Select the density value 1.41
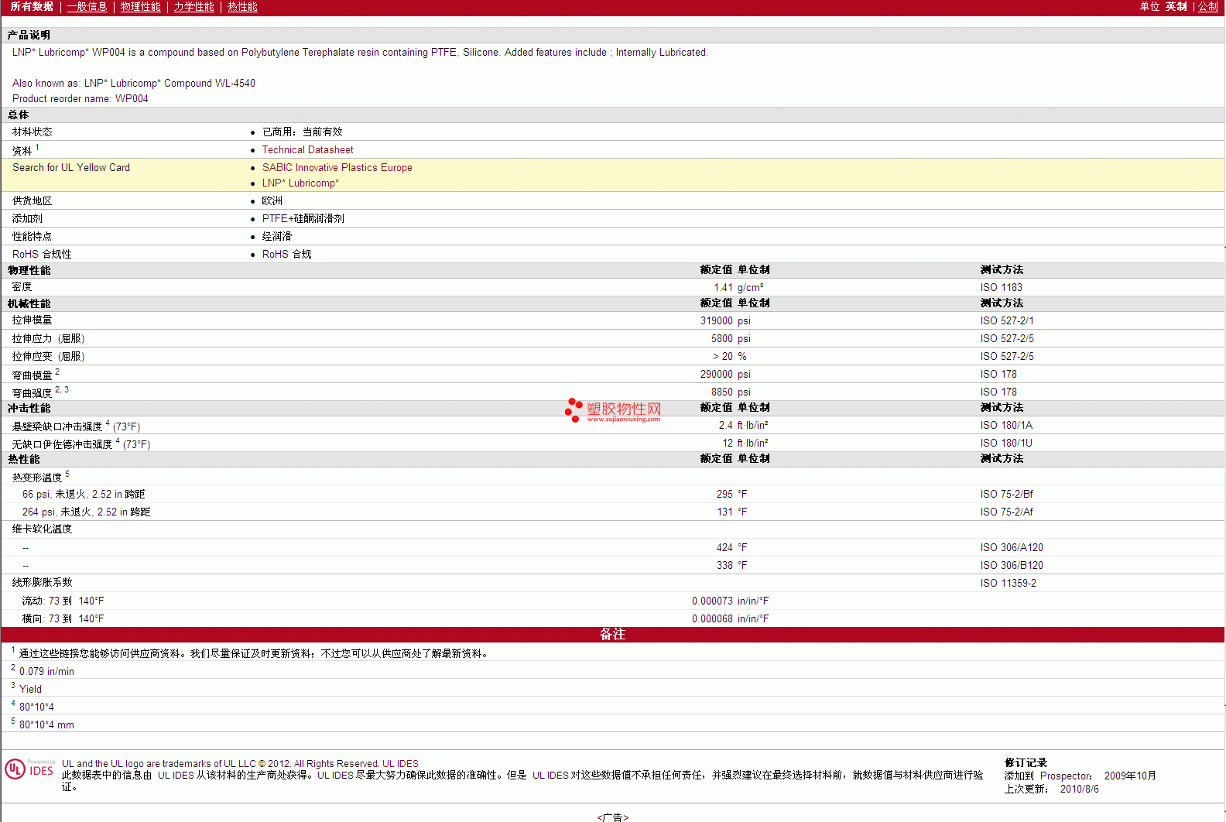This screenshot has height=822, width=1226. tap(723, 288)
